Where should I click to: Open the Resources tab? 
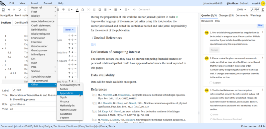[x=207, y=21]
